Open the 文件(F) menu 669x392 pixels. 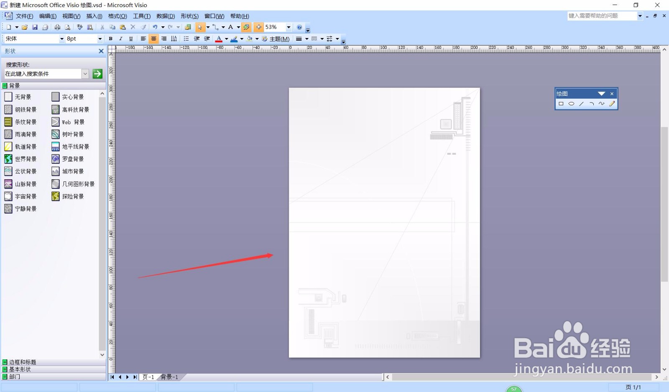click(x=24, y=16)
